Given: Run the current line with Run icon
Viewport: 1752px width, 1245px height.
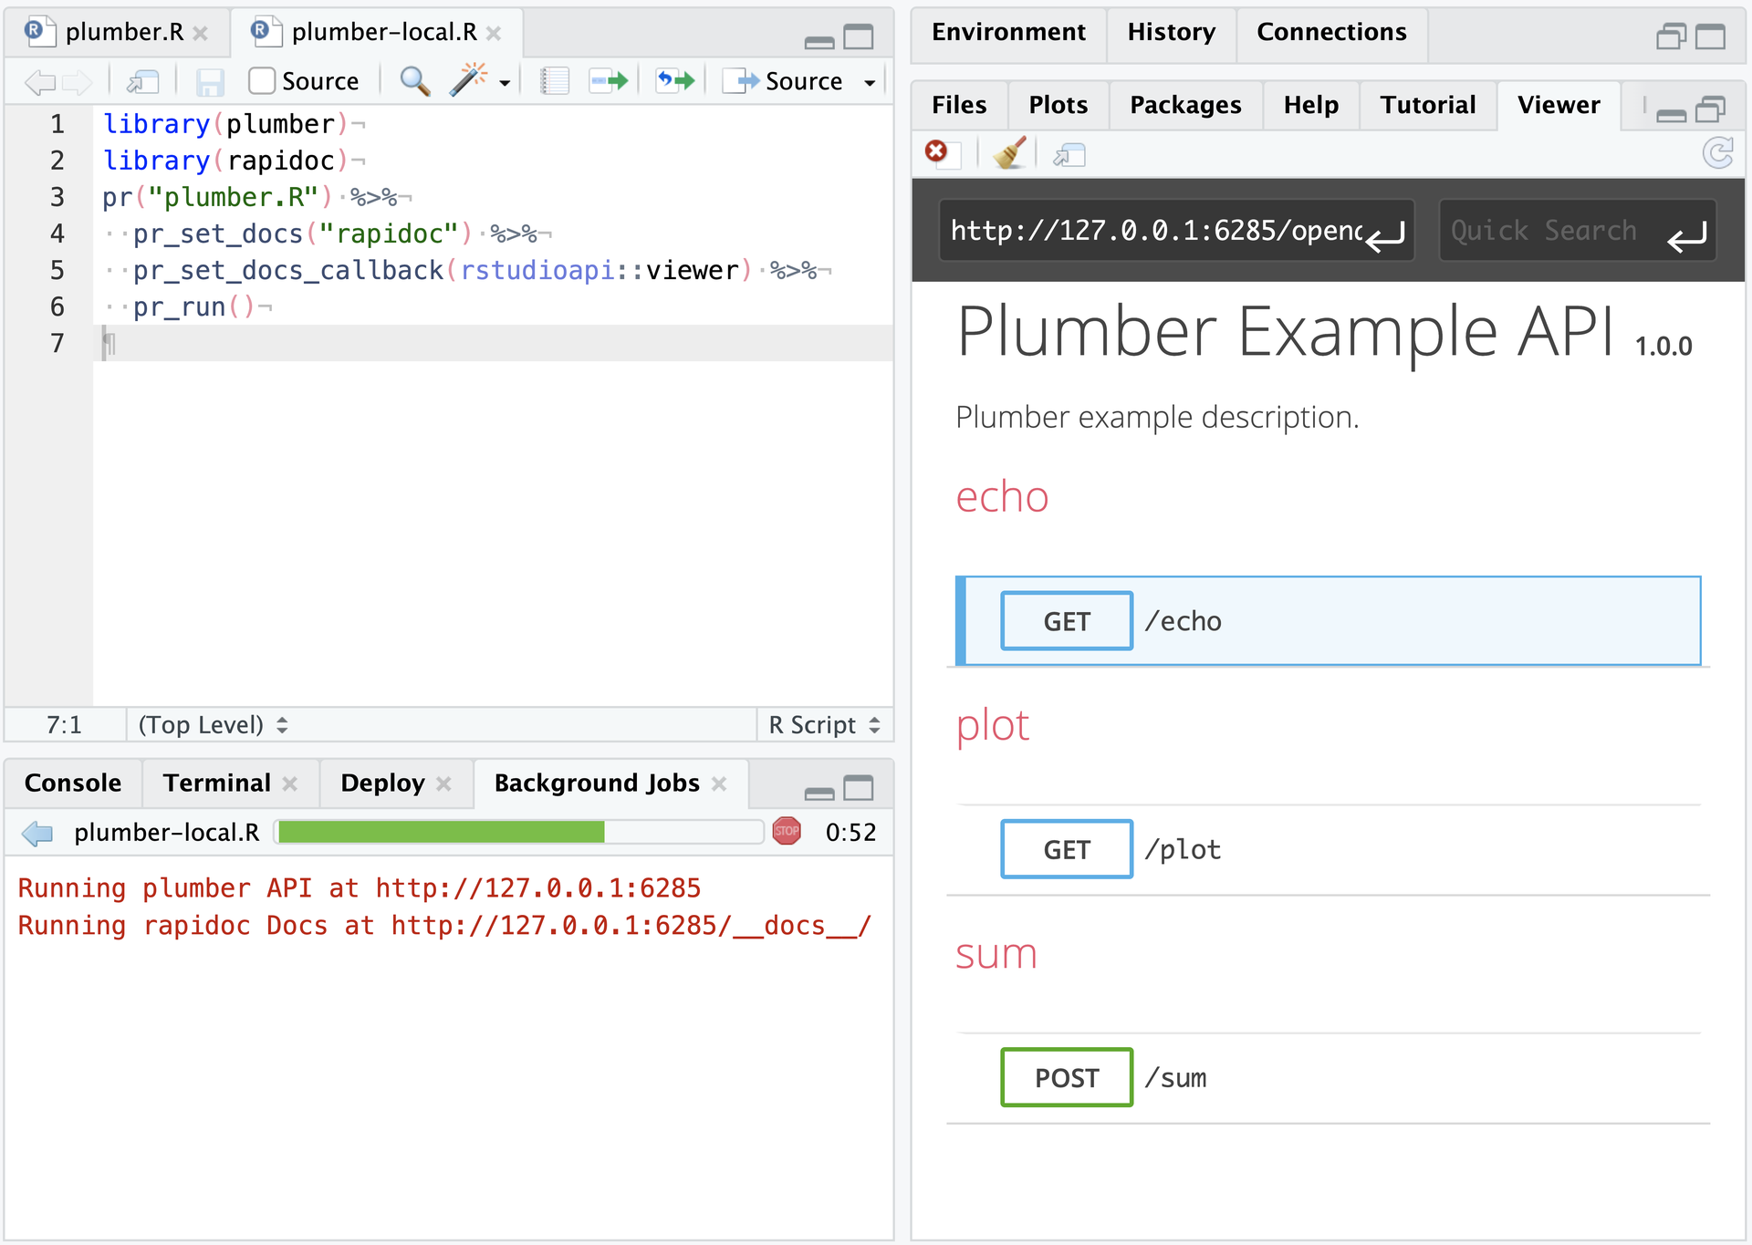Looking at the screenshot, I should pyautogui.click(x=609, y=81).
